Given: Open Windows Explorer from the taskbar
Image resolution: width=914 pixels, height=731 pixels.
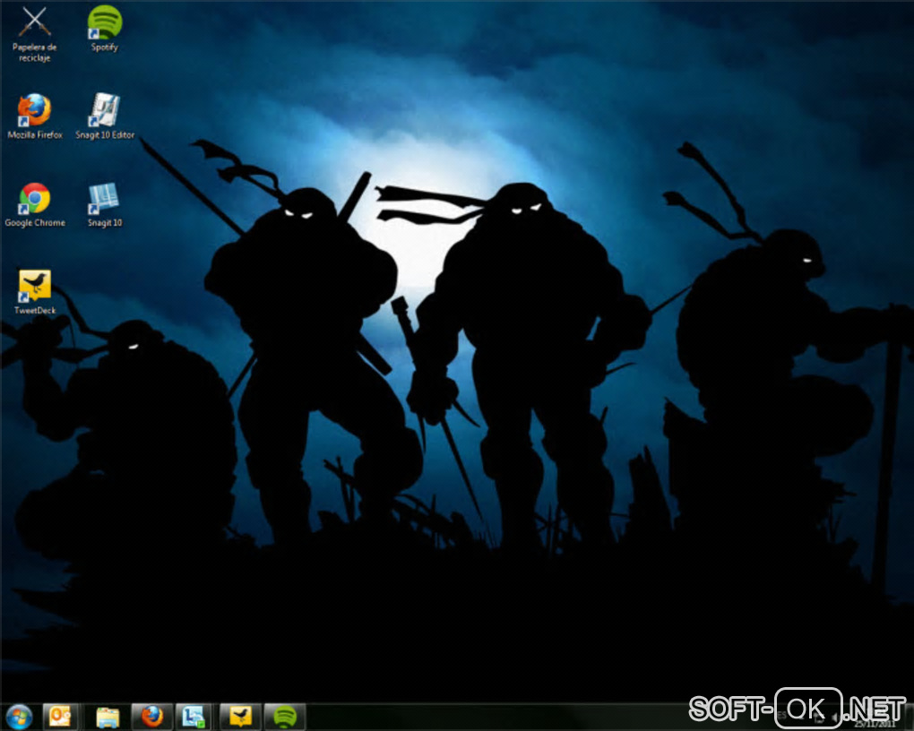Looking at the screenshot, I should 108,717.
